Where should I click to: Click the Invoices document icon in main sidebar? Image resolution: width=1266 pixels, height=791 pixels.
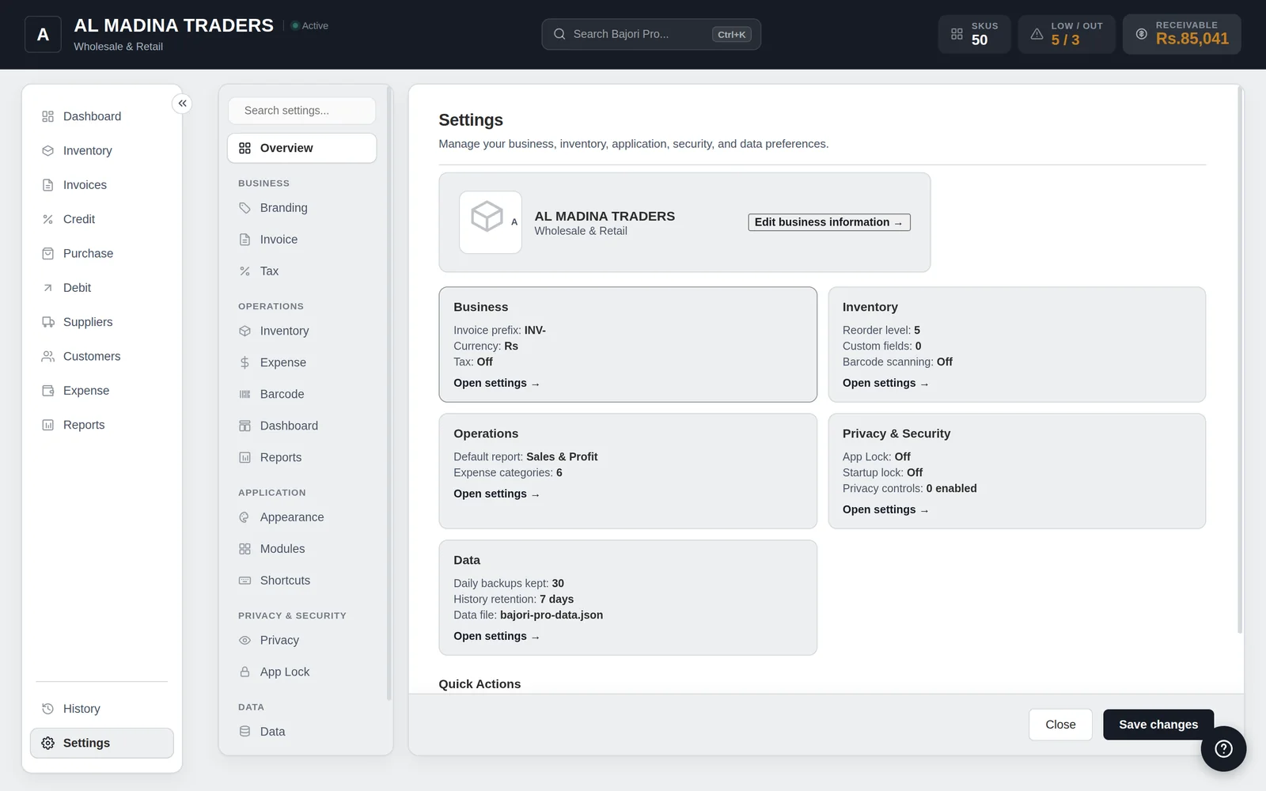pyautogui.click(x=47, y=185)
